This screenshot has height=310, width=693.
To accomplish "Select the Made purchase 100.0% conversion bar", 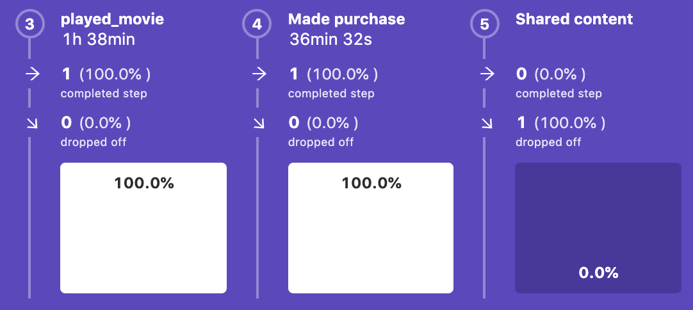I will [x=371, y=228].
